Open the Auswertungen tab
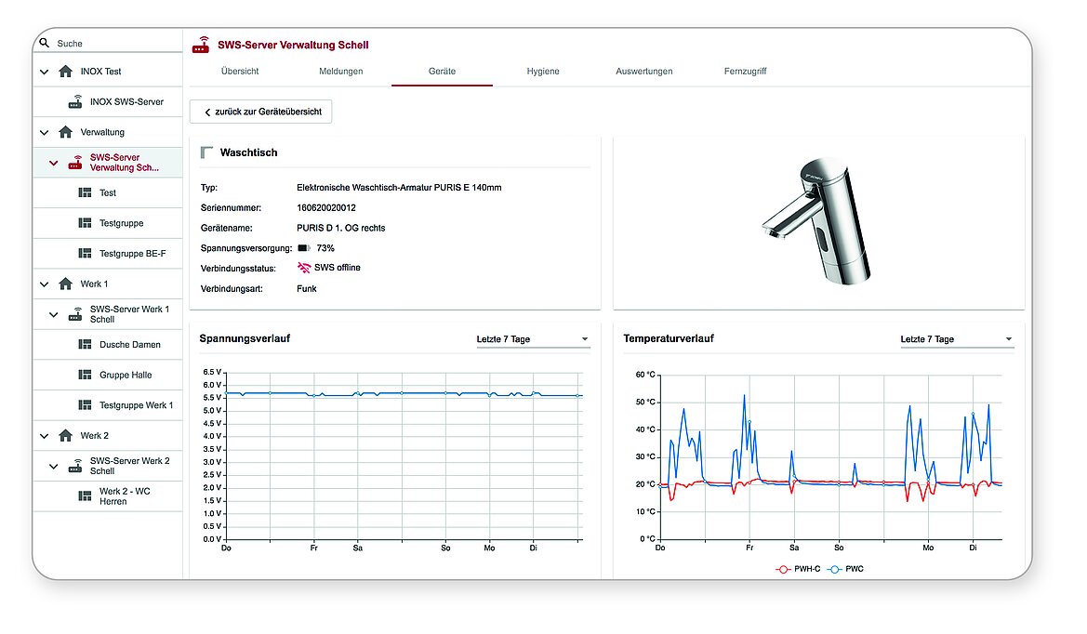Screen dimensions: 1087x634 pyautogui.click(x=643, y=72)
